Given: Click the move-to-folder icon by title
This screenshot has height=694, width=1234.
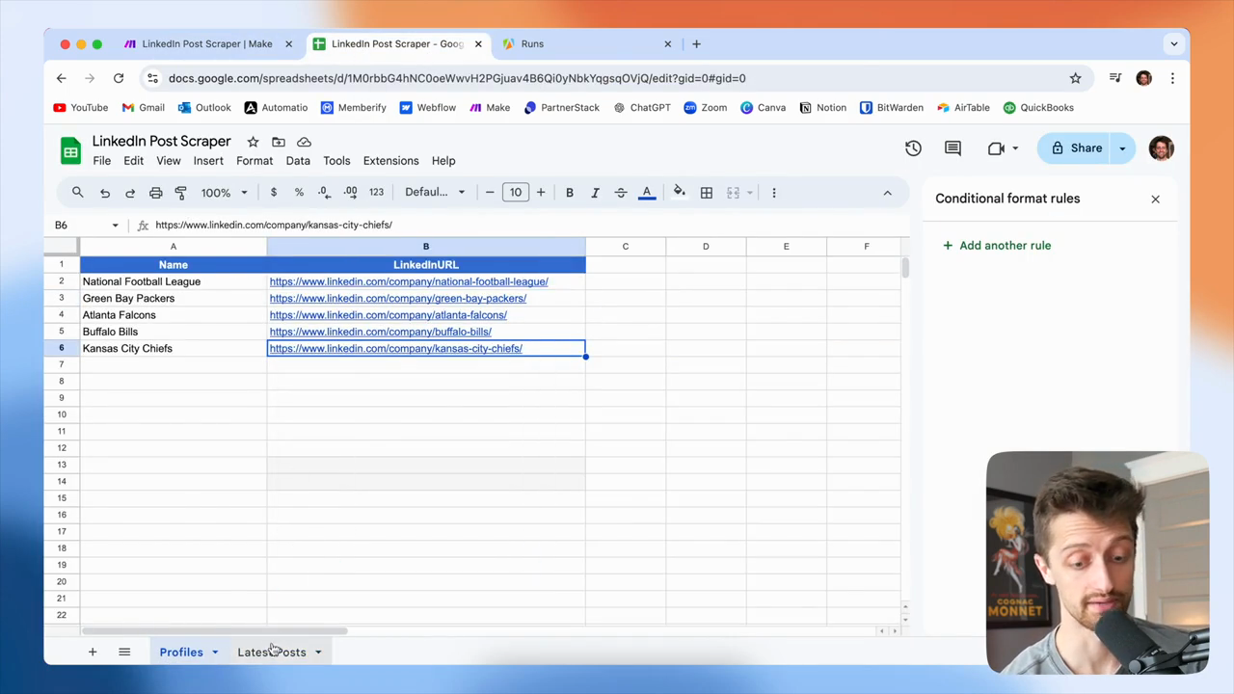Looking at the screenshot, I should coord(279,142).
